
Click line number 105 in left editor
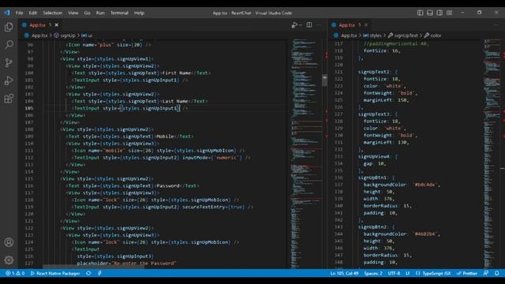click(29, 108)
